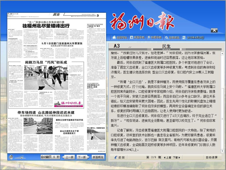The height and width of the screenshot is (170, 226).
Task: Open 版面导航 page navigation
Action: (x=137, y=37)
